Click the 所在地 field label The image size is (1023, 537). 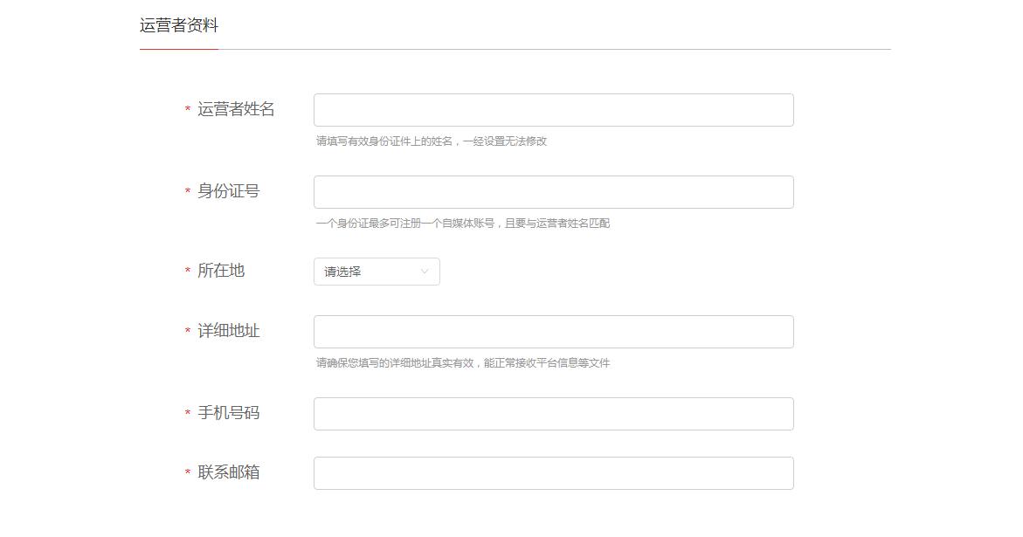coord(223,272)
